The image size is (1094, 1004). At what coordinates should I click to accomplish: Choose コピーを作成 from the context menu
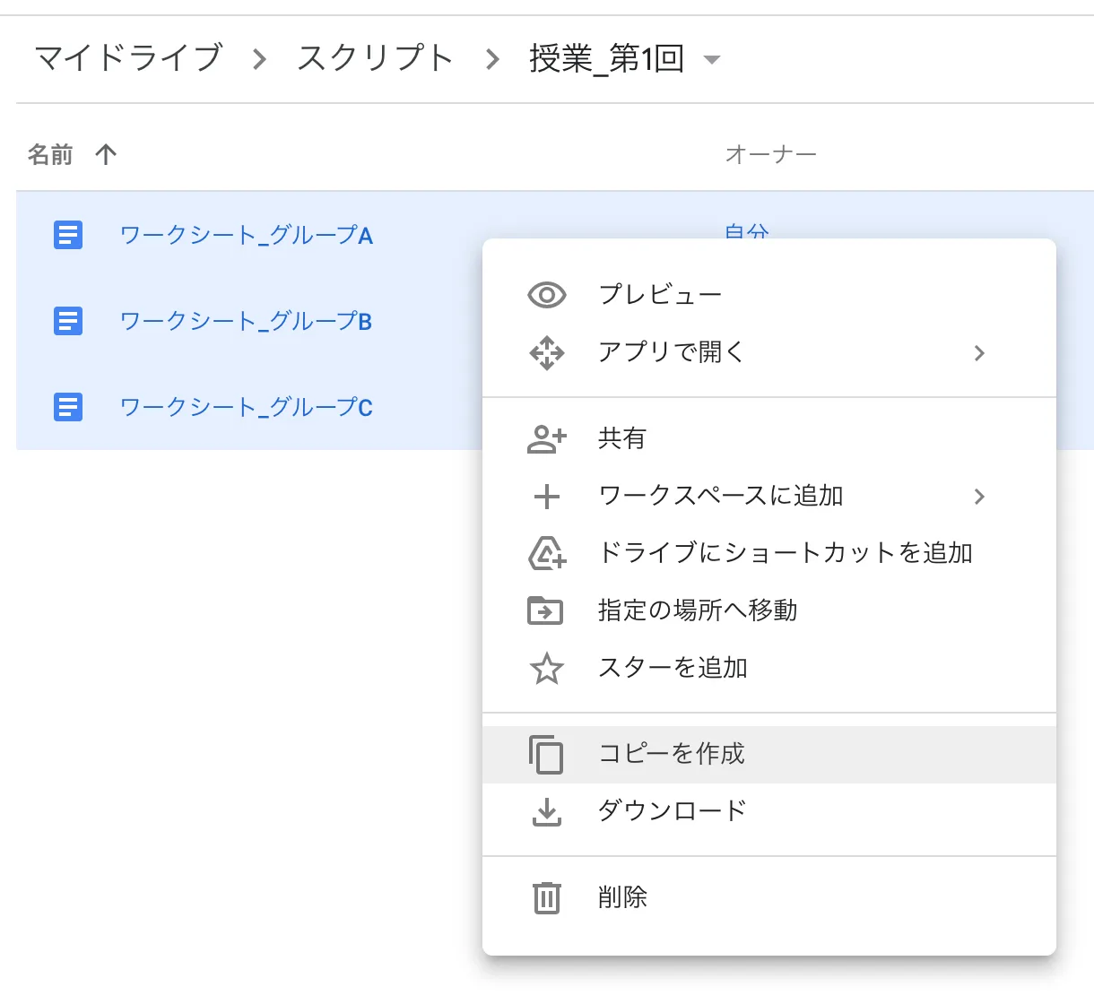pyautogui.click(x=671, y=754)
